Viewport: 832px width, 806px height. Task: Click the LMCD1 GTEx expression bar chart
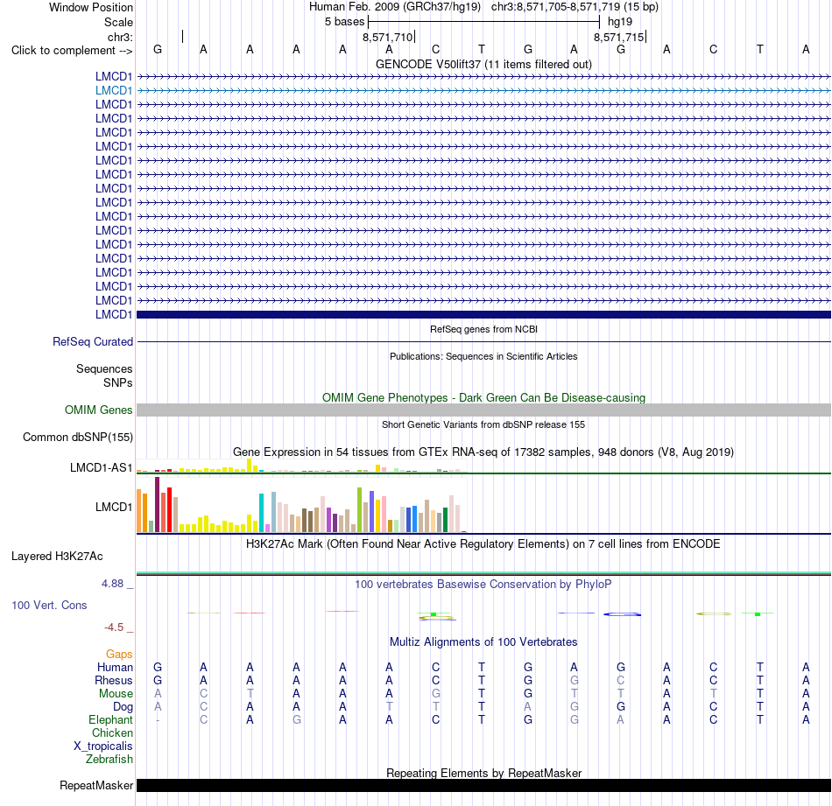[x=301, y=504]
